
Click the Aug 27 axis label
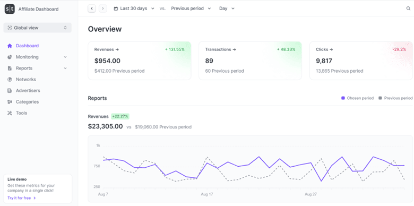tap(310, 194)
